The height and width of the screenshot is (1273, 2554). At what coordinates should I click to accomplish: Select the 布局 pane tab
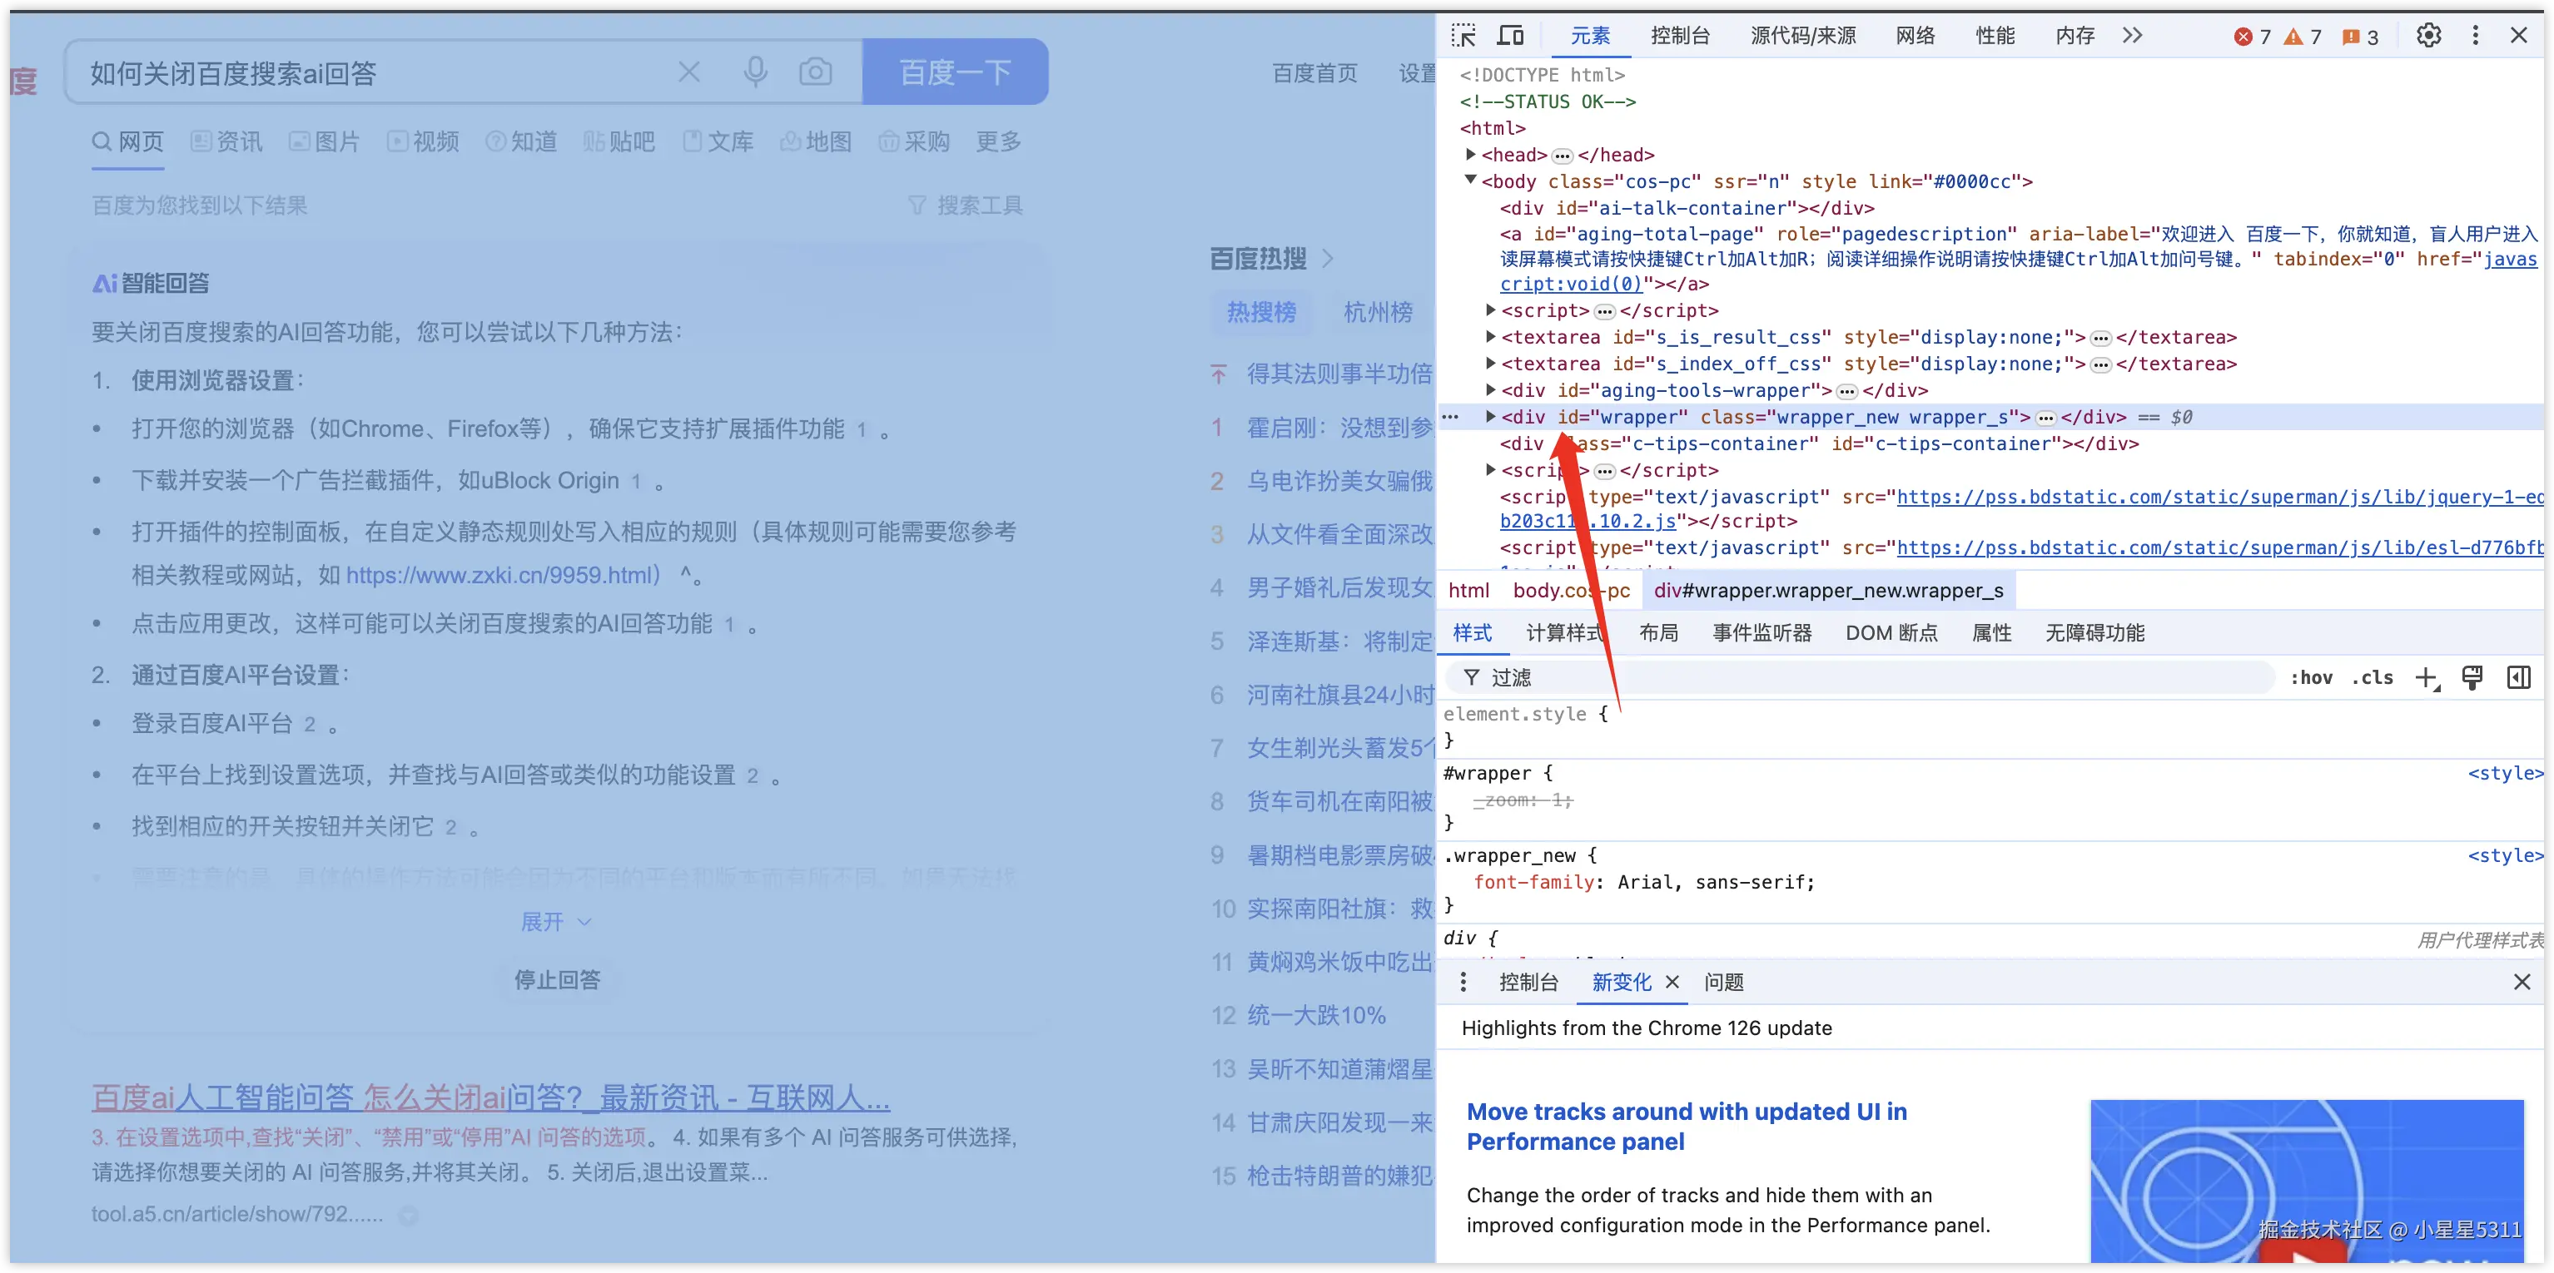1659,633
